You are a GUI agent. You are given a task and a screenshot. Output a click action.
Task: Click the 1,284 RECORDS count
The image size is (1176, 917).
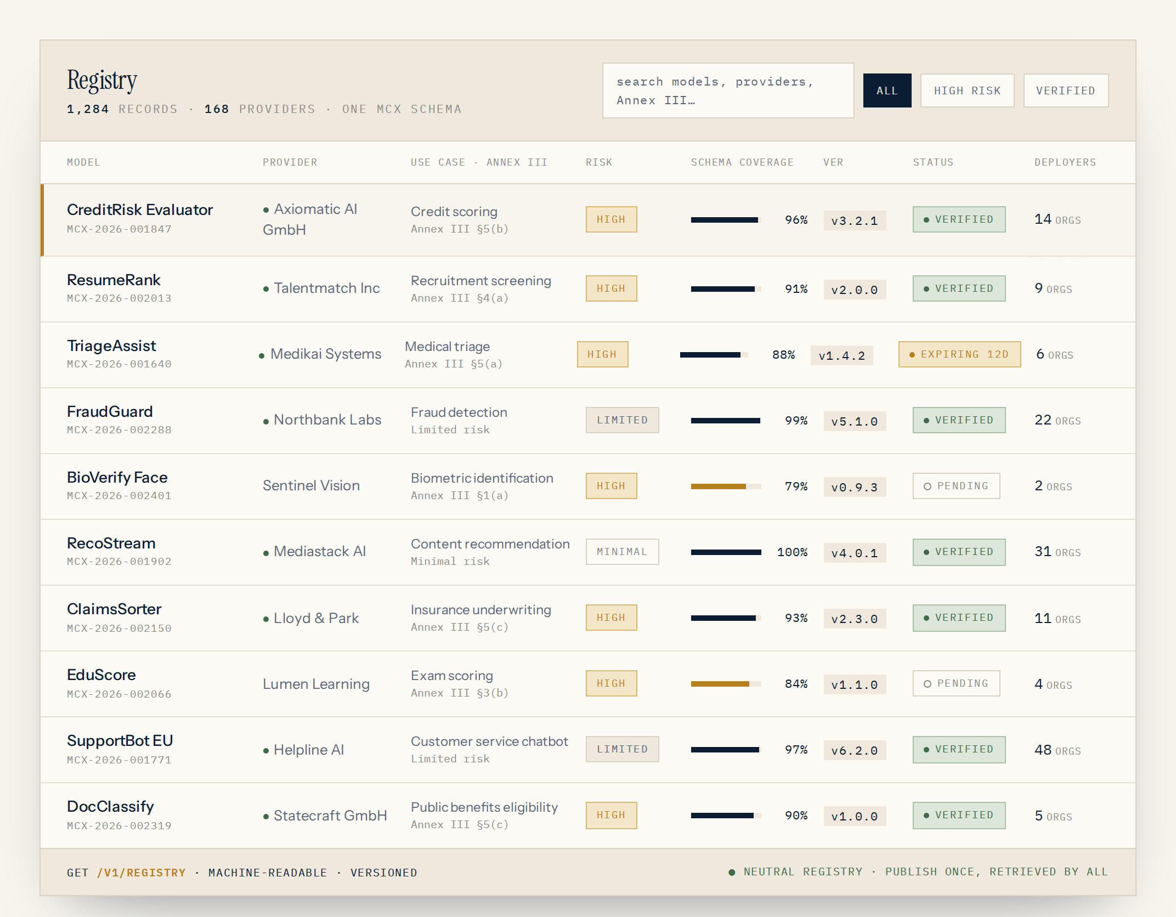(122, 109)
